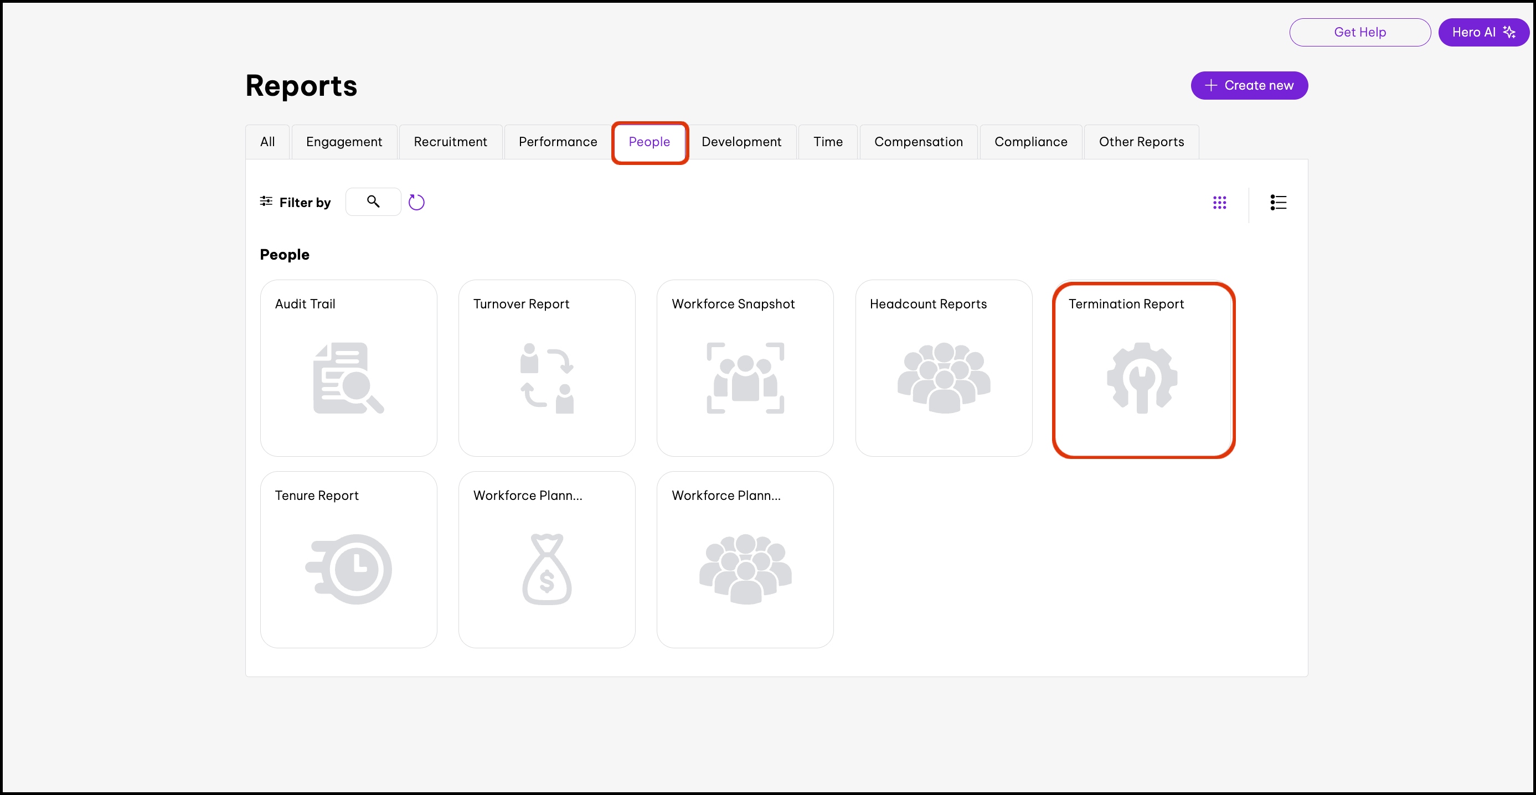This screenshot has width=1536, height=795.
Task: Click the purple refresh icon
Action: click(x=416, y=203)
